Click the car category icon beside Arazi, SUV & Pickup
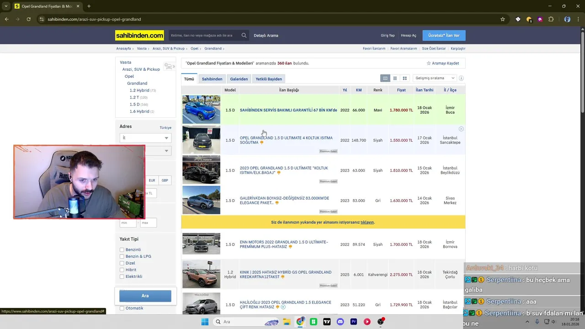This screenshot has height=329, width=585. (169, 66)
